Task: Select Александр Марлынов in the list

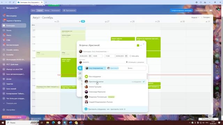Action: point(115,92)
